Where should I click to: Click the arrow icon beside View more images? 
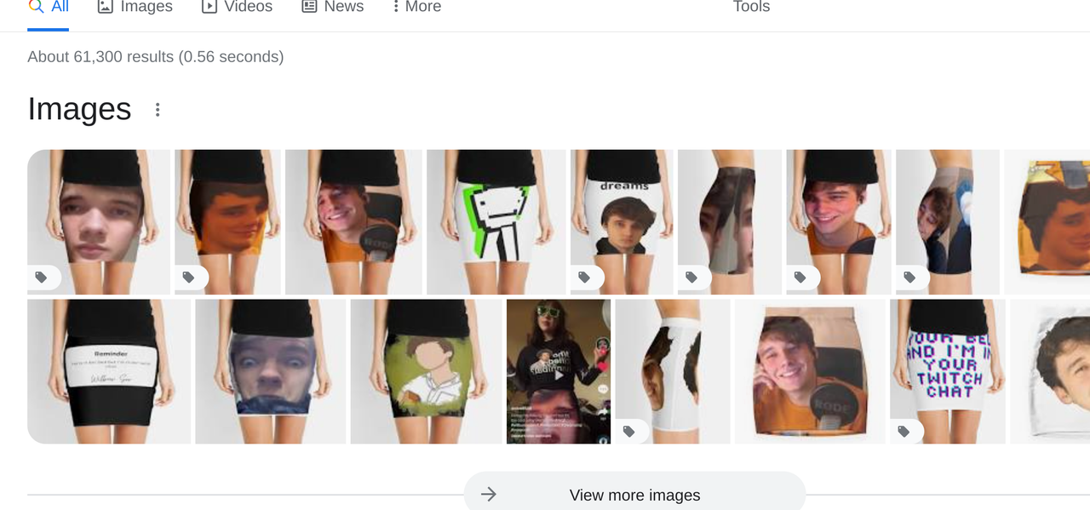[489, 495]
